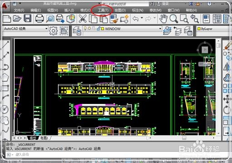The image size is (232, 163).
Task: Select the Construction Line tool
Action: coord(5,55)
